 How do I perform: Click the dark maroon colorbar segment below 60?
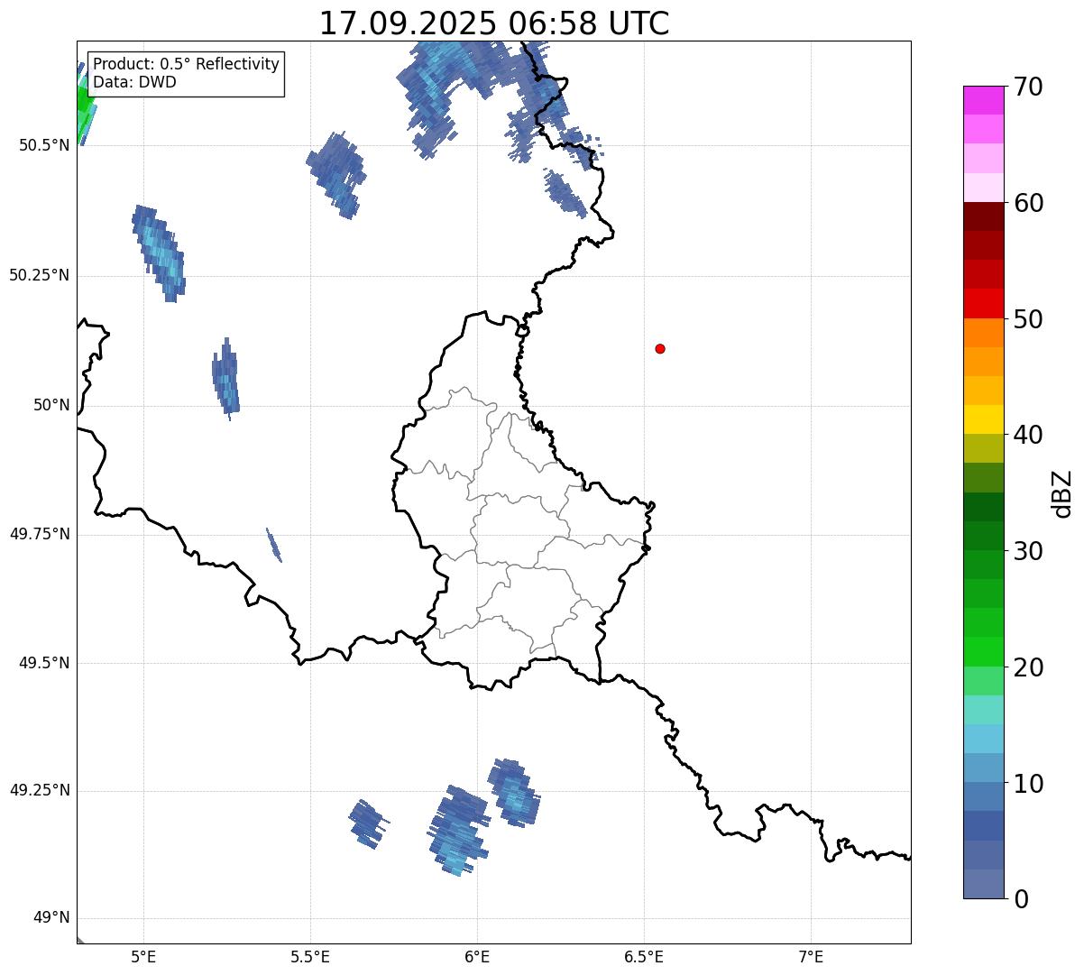983,216
